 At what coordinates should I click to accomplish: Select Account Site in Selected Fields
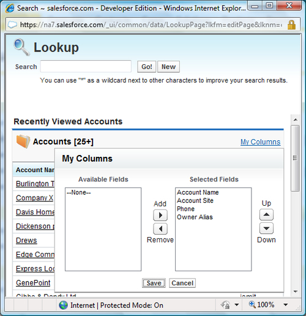195,201
